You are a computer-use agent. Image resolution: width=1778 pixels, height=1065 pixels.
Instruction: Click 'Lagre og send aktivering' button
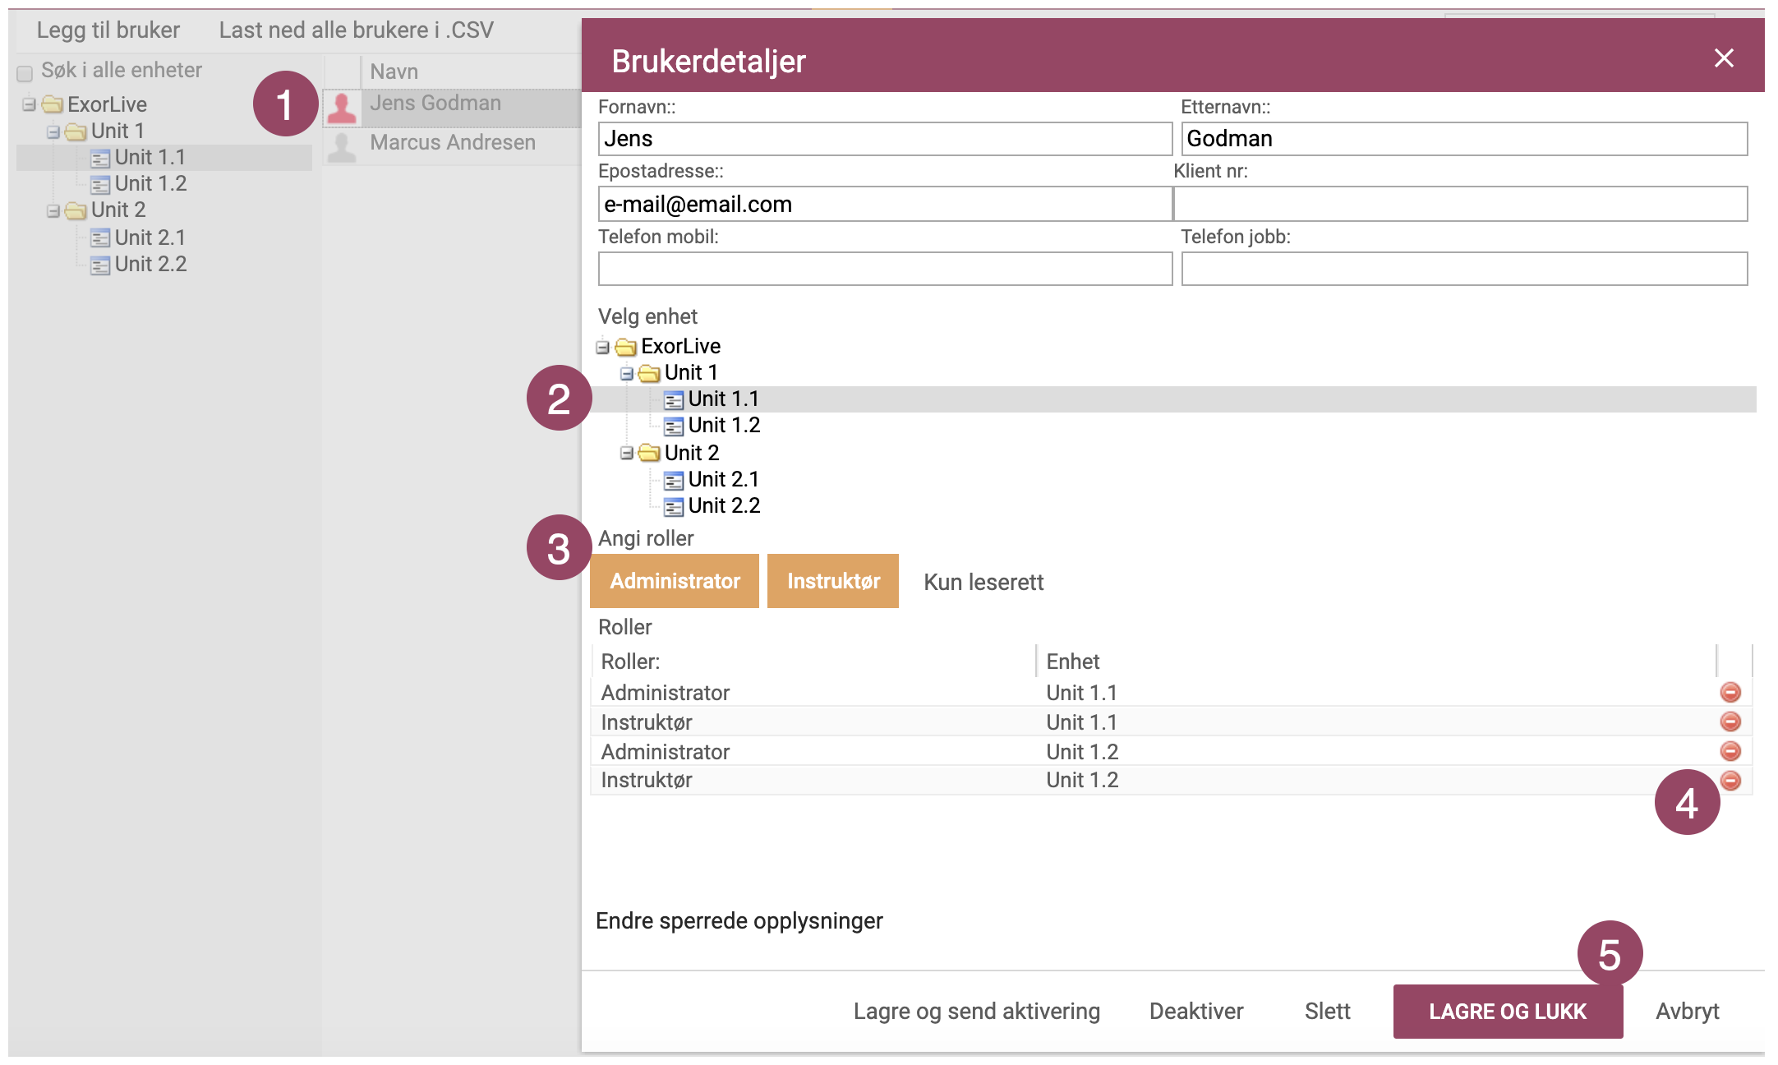[x=976, y=1011]
